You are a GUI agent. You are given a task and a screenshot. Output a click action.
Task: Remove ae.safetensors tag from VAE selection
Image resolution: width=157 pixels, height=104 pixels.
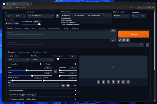[x=71, y=15]
